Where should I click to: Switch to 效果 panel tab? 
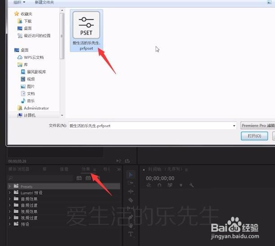pos(86,169)
